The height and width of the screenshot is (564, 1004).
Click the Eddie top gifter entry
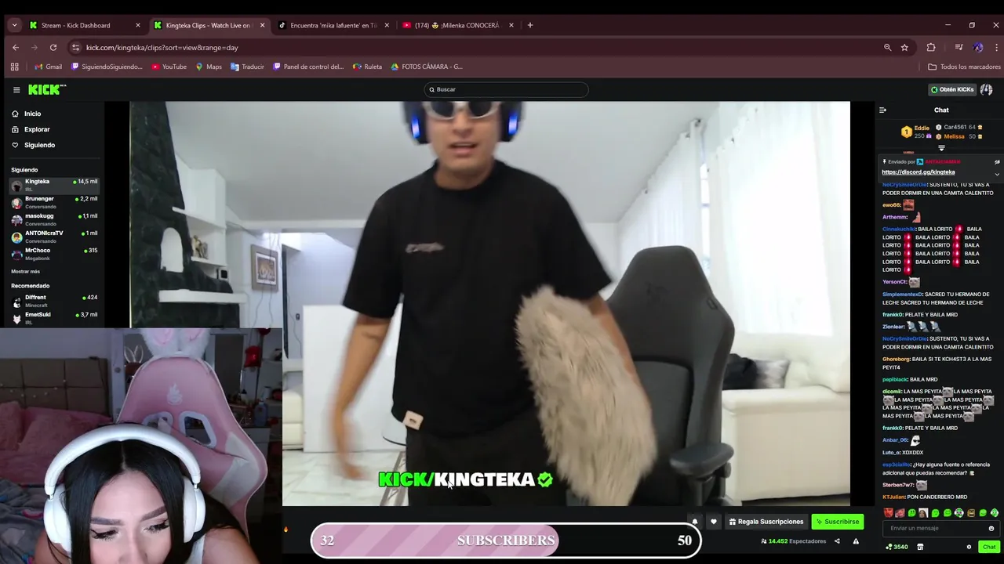coord(916,132)
